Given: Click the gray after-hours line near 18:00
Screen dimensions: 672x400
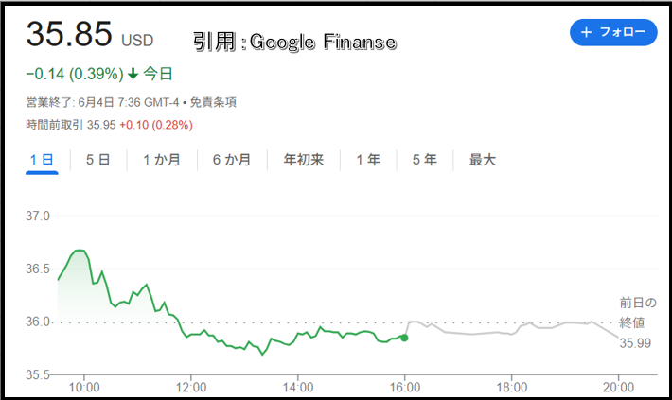Looking at the screenshot, I should (x=511, y=334).
